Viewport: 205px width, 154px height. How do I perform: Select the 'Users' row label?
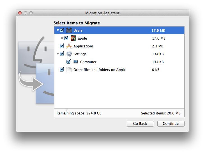coord(78,31)
